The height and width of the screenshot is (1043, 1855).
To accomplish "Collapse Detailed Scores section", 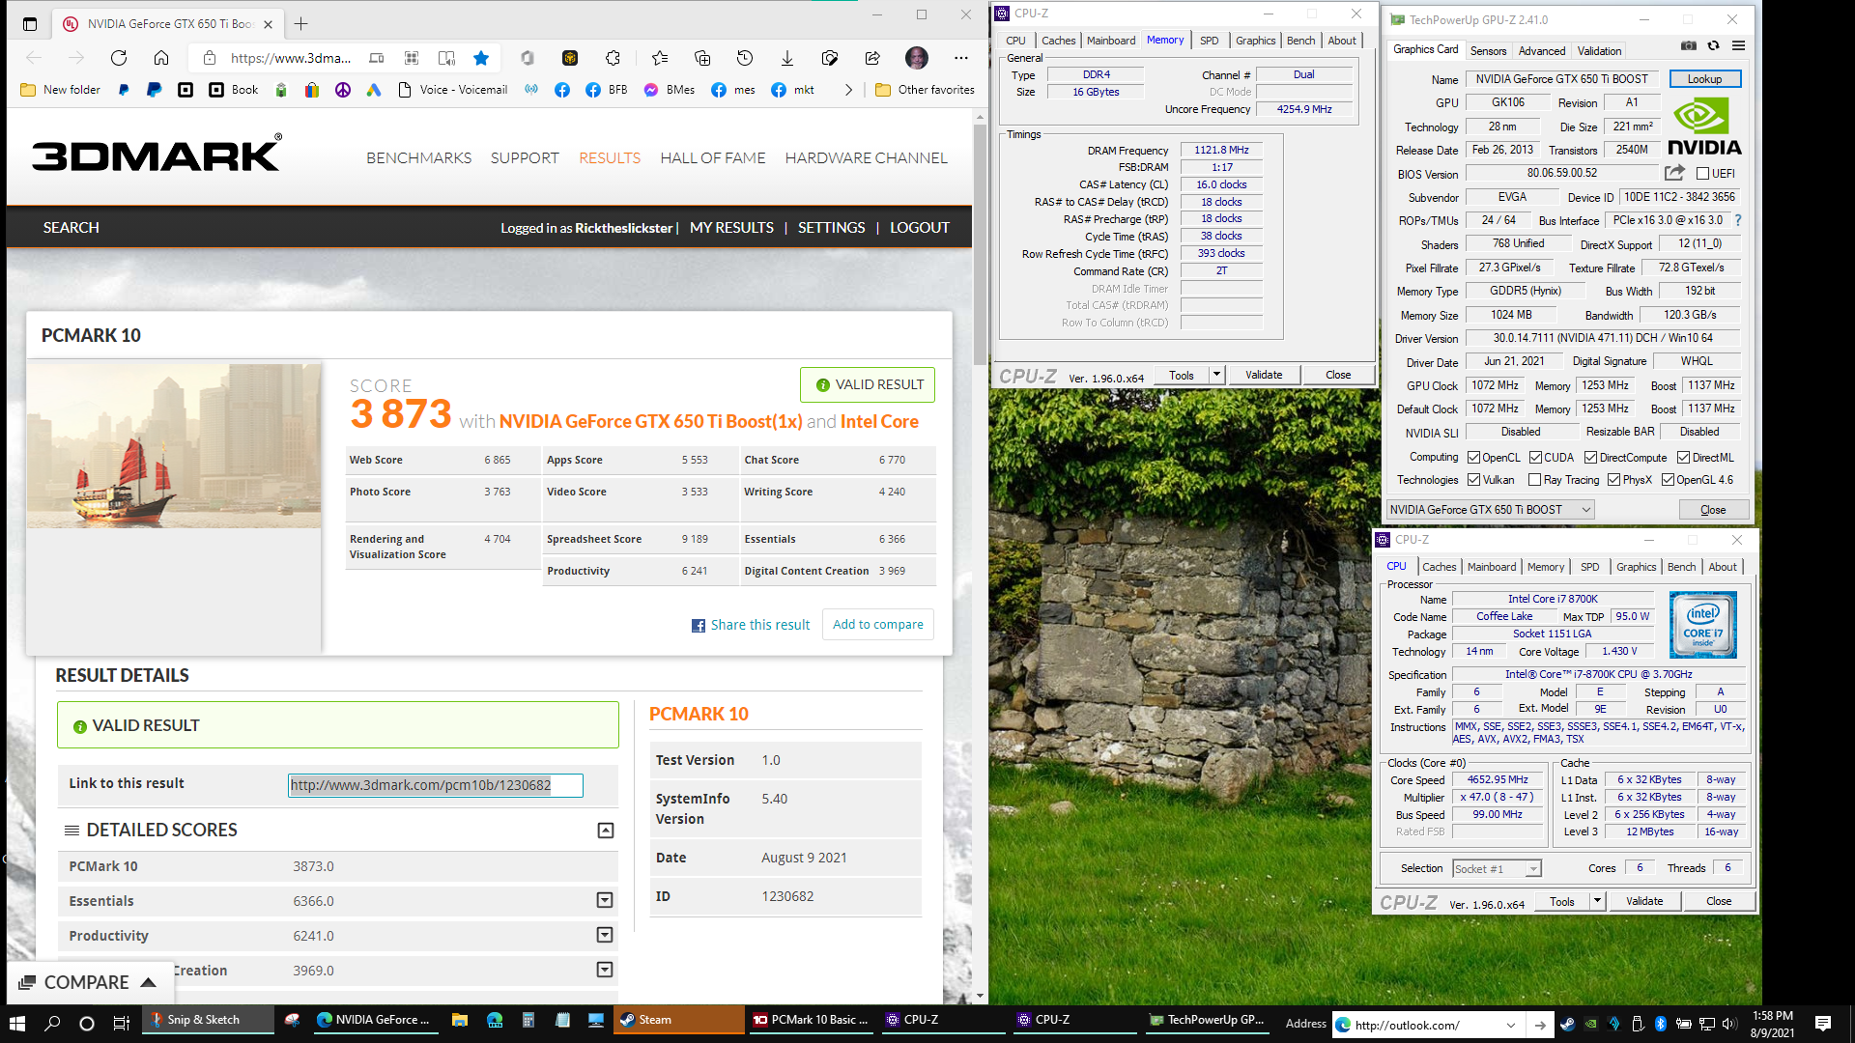I will (x=606, y=831).
